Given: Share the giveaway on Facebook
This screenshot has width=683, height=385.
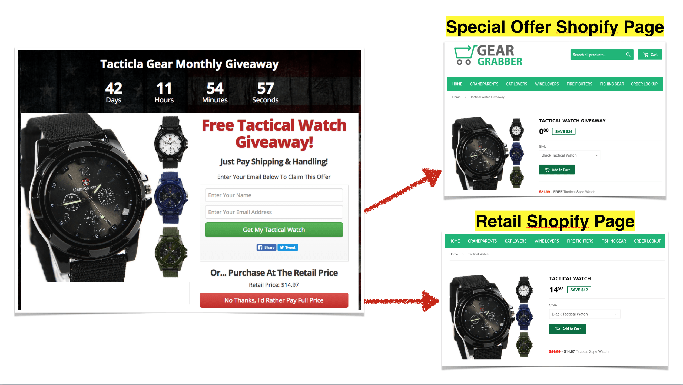Looking at the screenshot, I should click(x=266, y=247).
